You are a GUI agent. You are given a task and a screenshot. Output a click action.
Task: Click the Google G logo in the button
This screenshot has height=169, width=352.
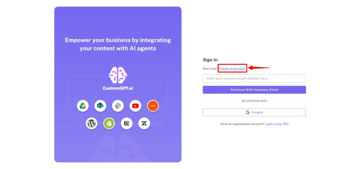tap(247, 112)
